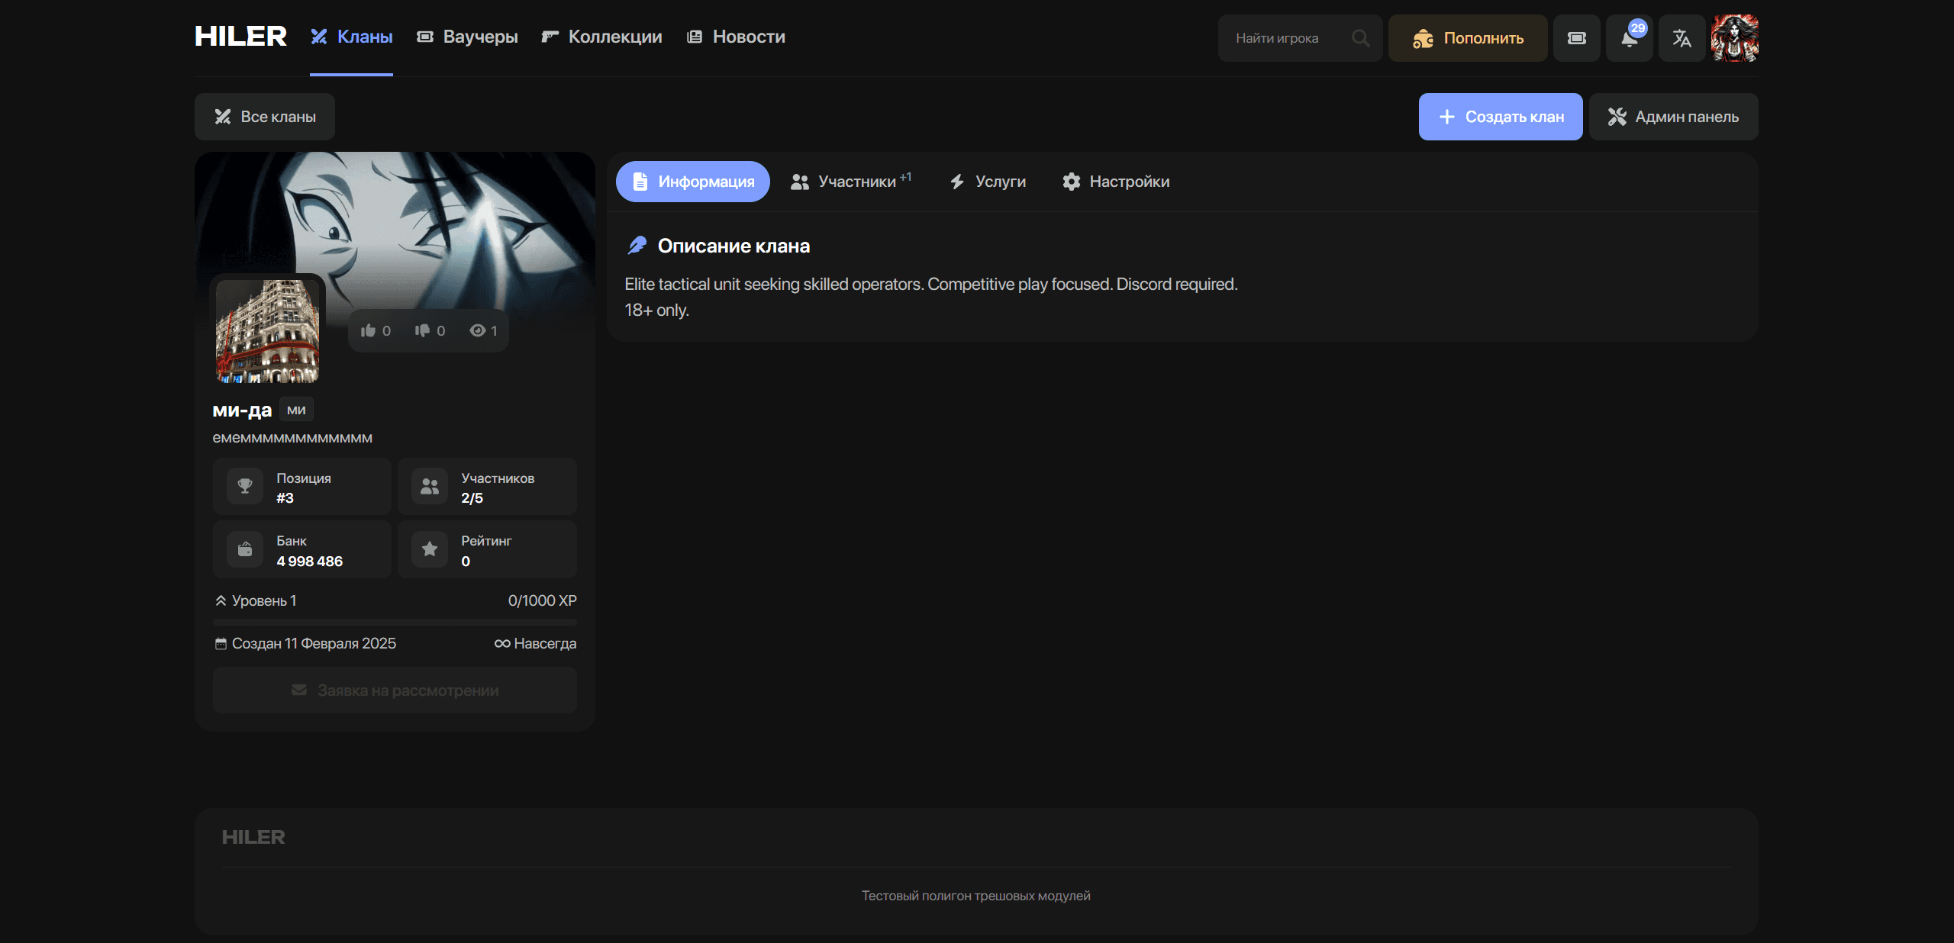Screen dimensions: 1954x943
Task: Click the Создан 11 Февраля 2025 date
Action: pos(305,643)
